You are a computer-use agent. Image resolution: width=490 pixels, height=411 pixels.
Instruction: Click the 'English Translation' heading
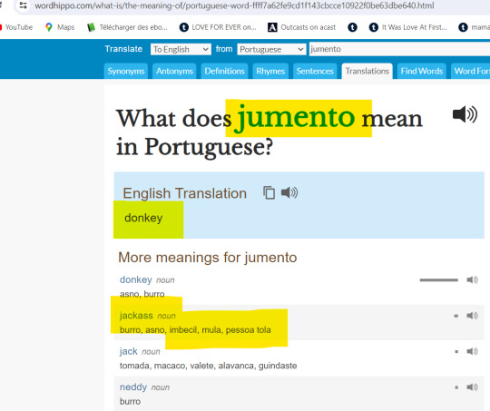[x=185, y=193]
